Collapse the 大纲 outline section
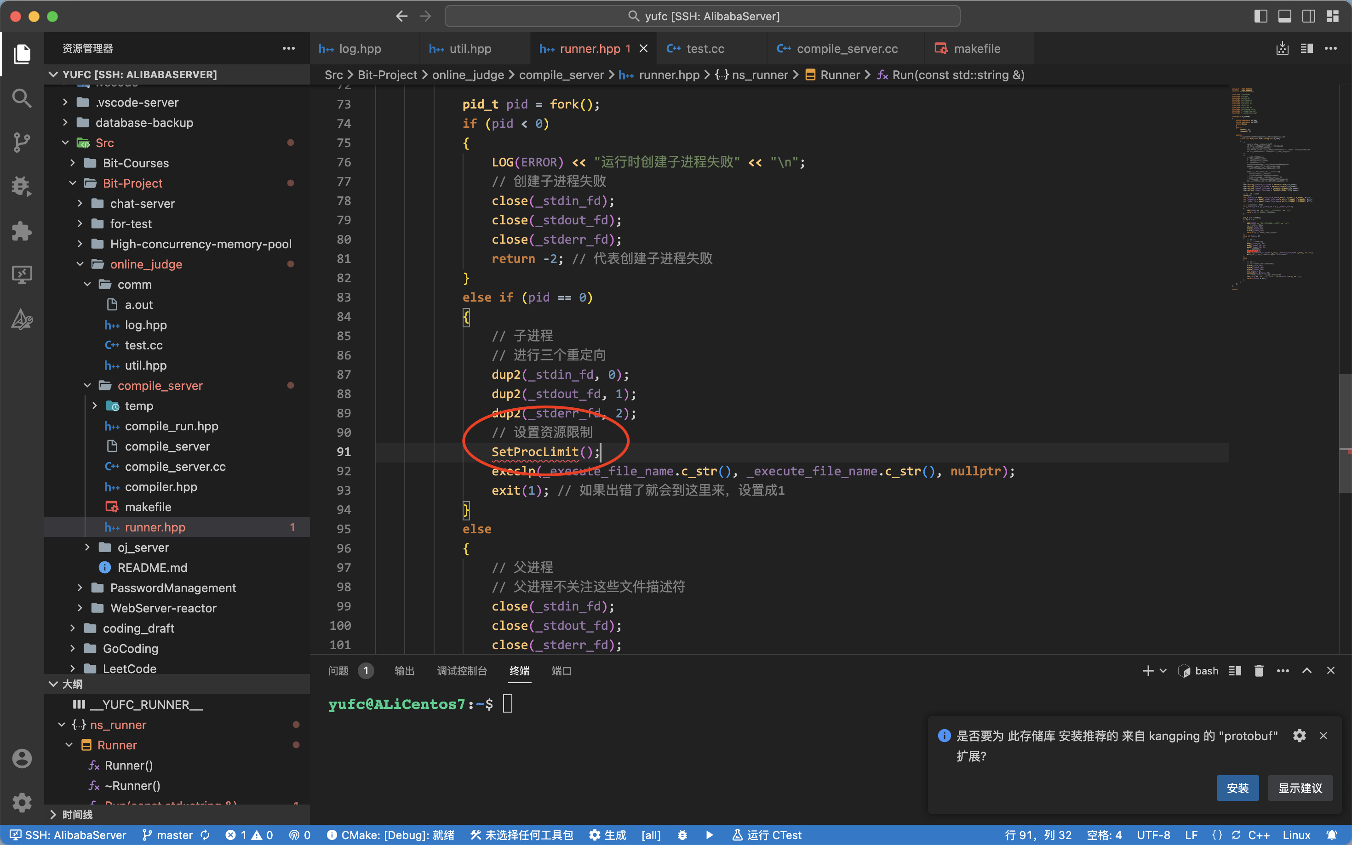1352x845 pixels. 177,684
